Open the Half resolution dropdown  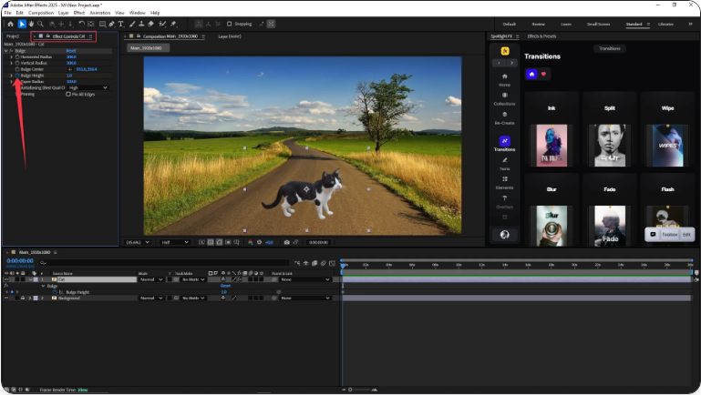point(175,242)
